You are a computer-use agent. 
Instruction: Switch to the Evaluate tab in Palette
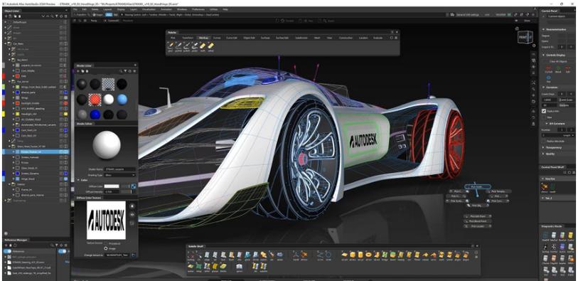[378, 38]
